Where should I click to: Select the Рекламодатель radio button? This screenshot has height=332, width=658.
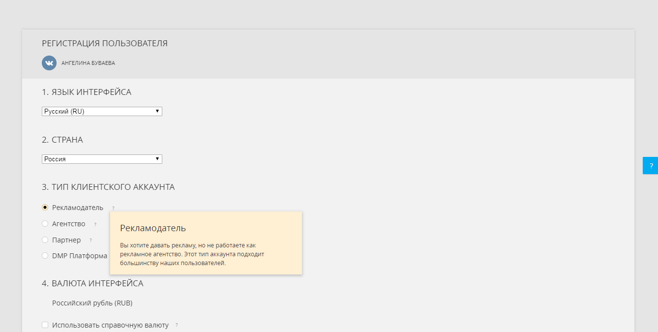tap(45, 208)
